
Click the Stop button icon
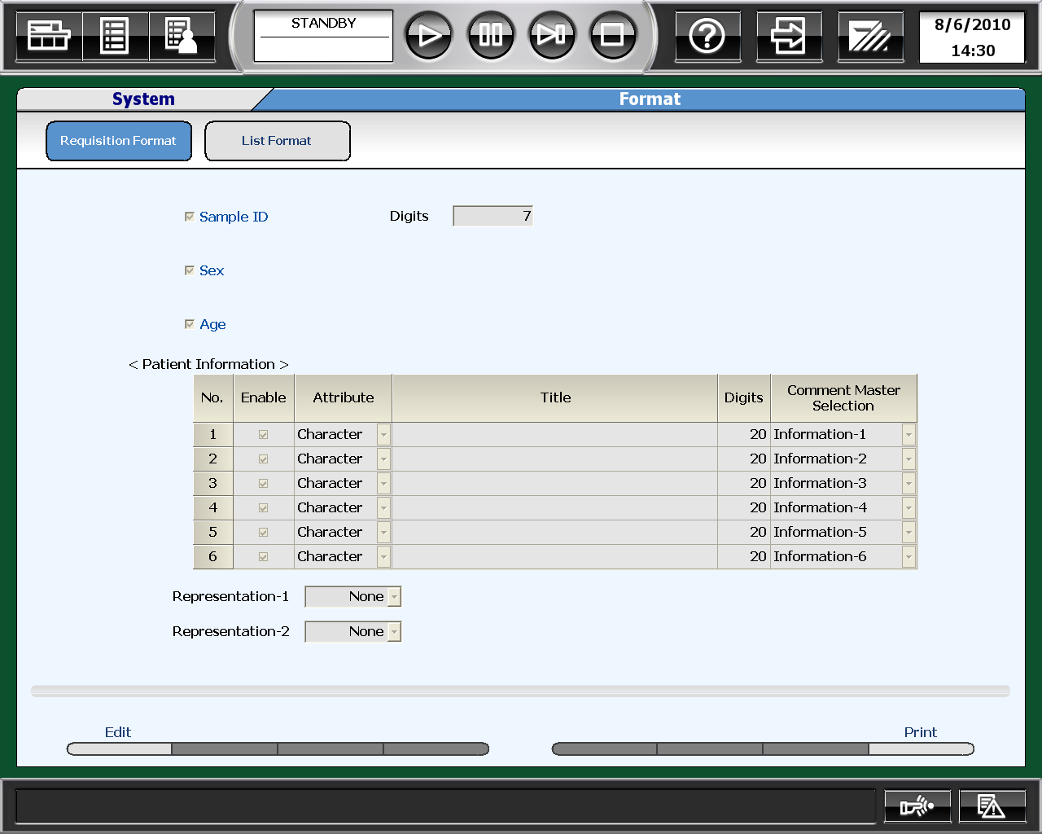coord(612,35)
